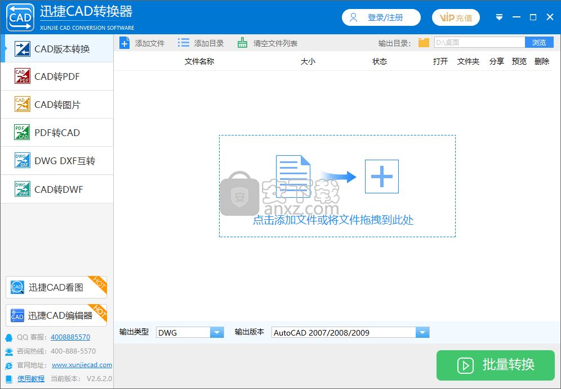Start the 批量转换 batch conversion
The width and height of the screenshot is (561, 389).
pyautogui.click(x=496, y=365)
